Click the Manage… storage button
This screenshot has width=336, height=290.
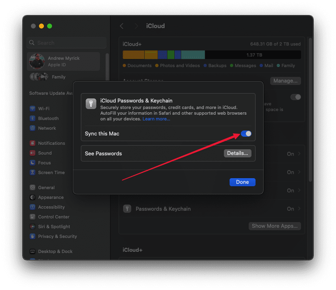(286, 81)
